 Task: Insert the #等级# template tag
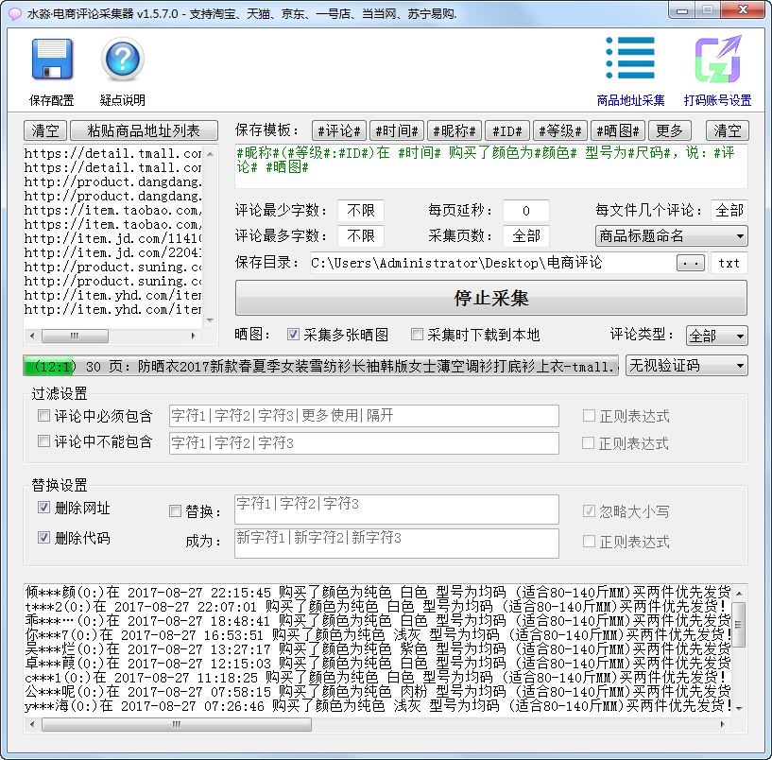click(560, 130)
